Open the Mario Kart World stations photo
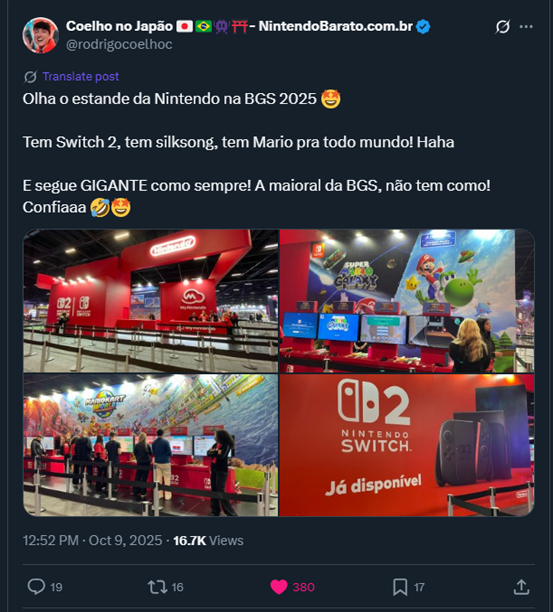553x612 pixels. point(151,446)
